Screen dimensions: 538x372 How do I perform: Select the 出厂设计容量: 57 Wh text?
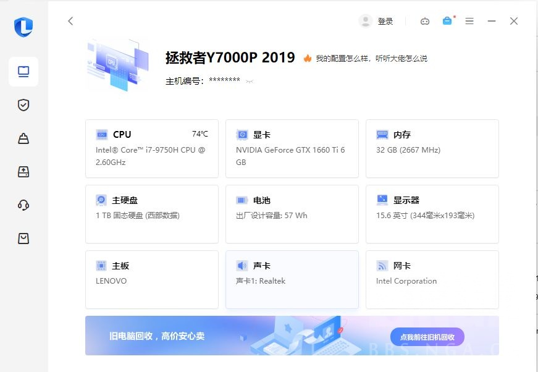click(272, 216)
